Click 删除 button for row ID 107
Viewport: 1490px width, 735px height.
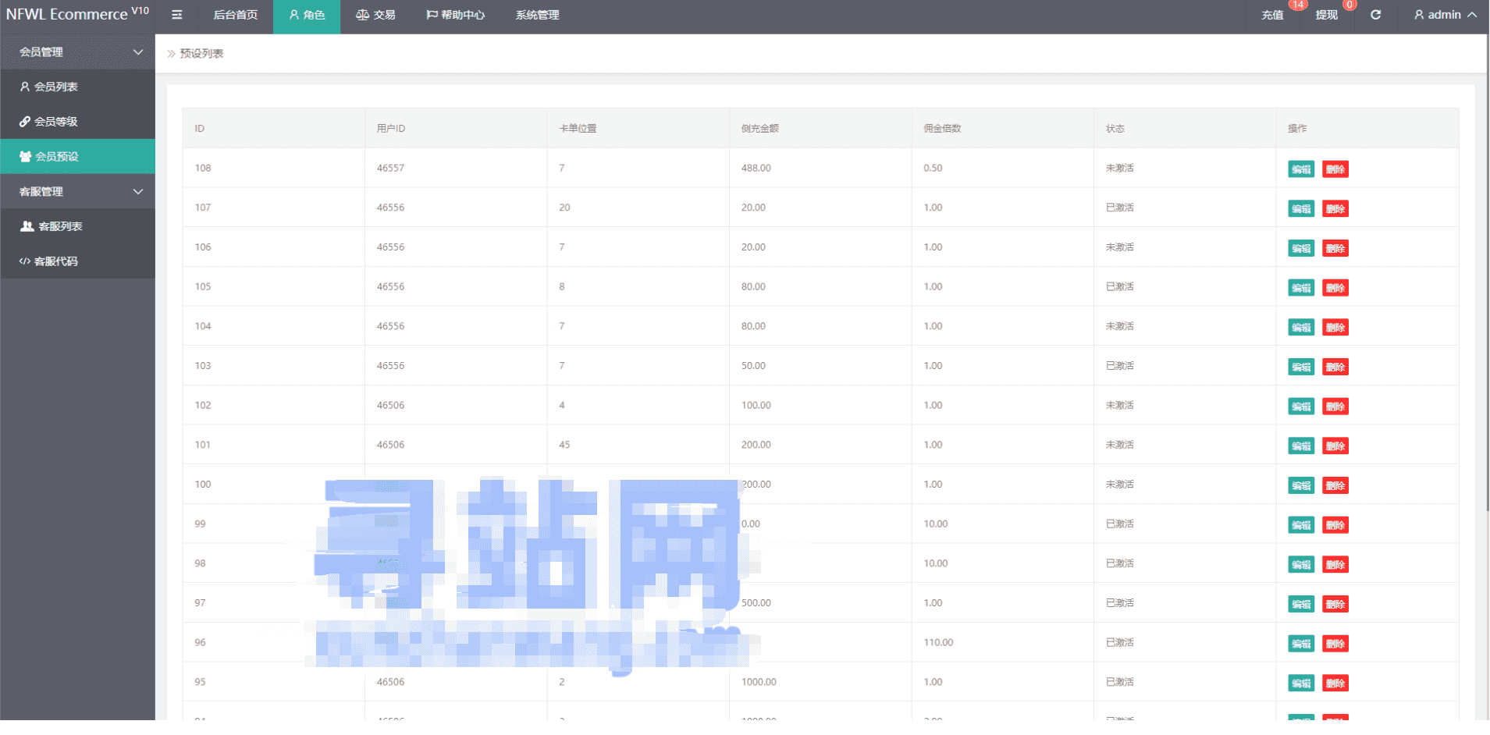coord(1335,209)
